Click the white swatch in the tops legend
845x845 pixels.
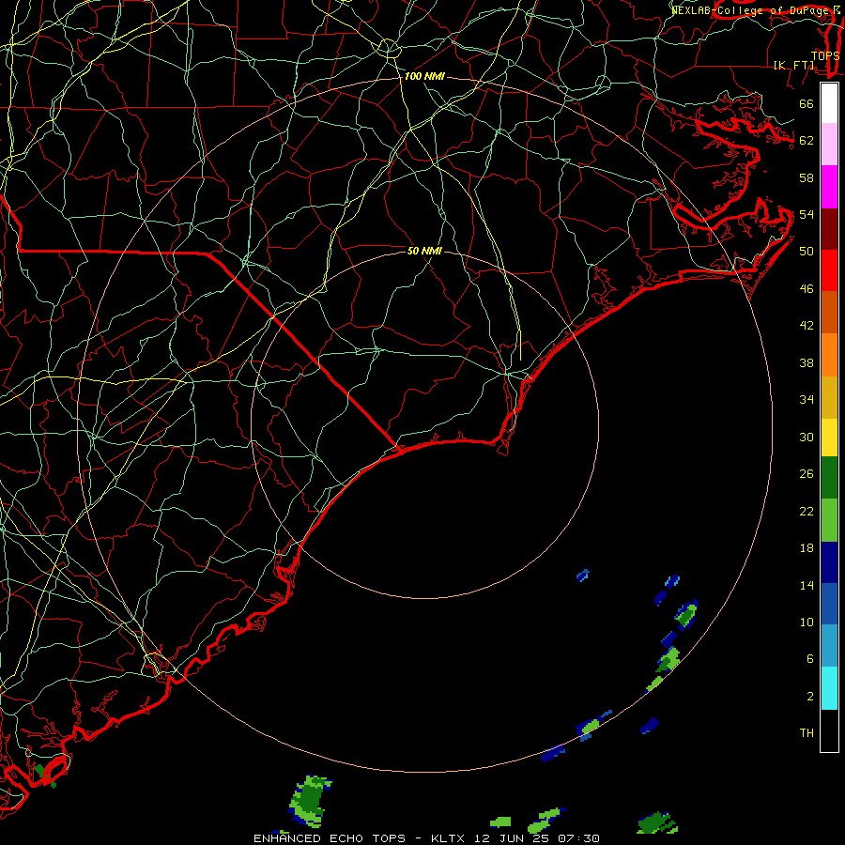click(x=829, y=103)
